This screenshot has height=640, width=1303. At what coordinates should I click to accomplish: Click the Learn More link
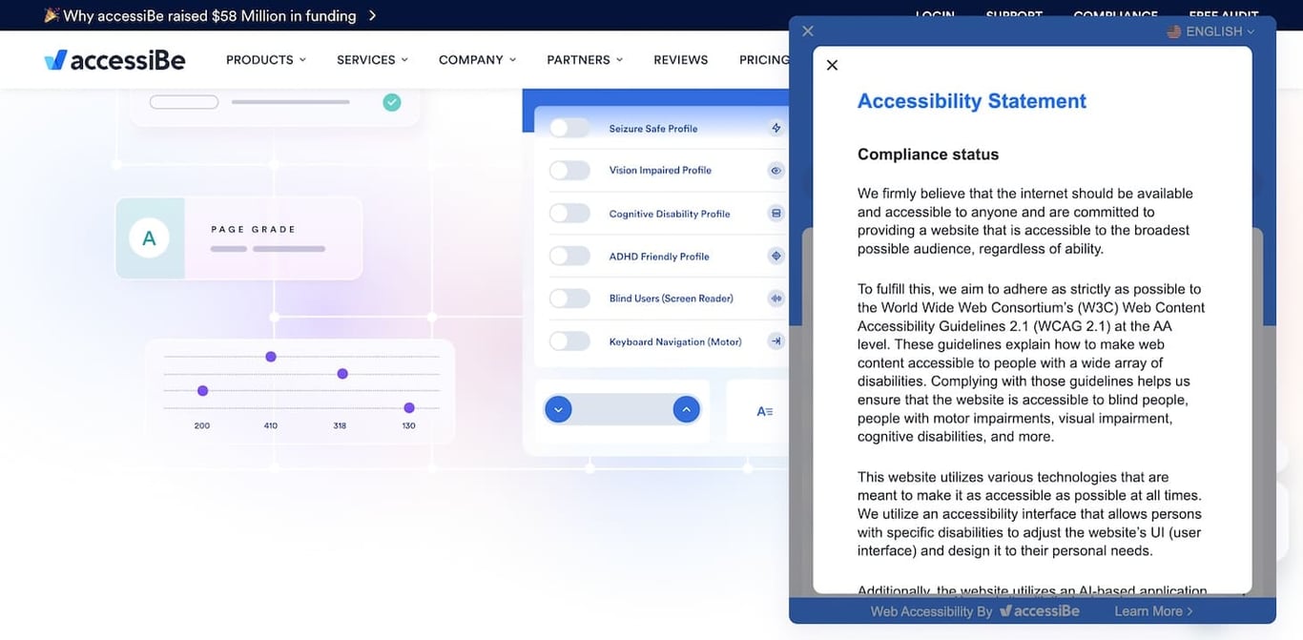[1151, 610]
